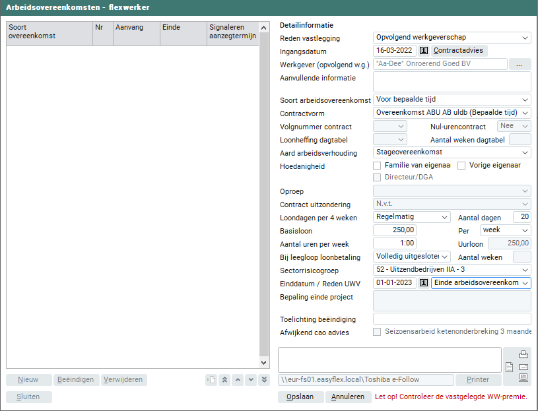Open Contractadvies
This screenshot has width=538, height=411.
pyautogui.click(x=459, y=51)
